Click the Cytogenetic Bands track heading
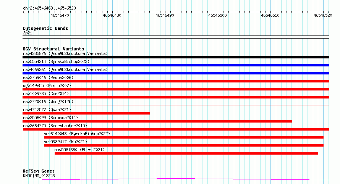 45,28
